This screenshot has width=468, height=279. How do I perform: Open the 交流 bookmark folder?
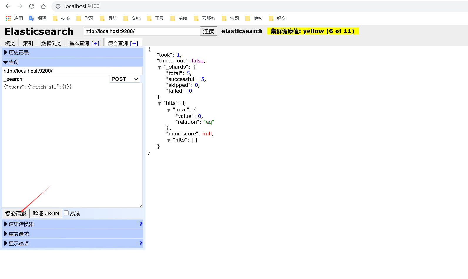(61, 18)
